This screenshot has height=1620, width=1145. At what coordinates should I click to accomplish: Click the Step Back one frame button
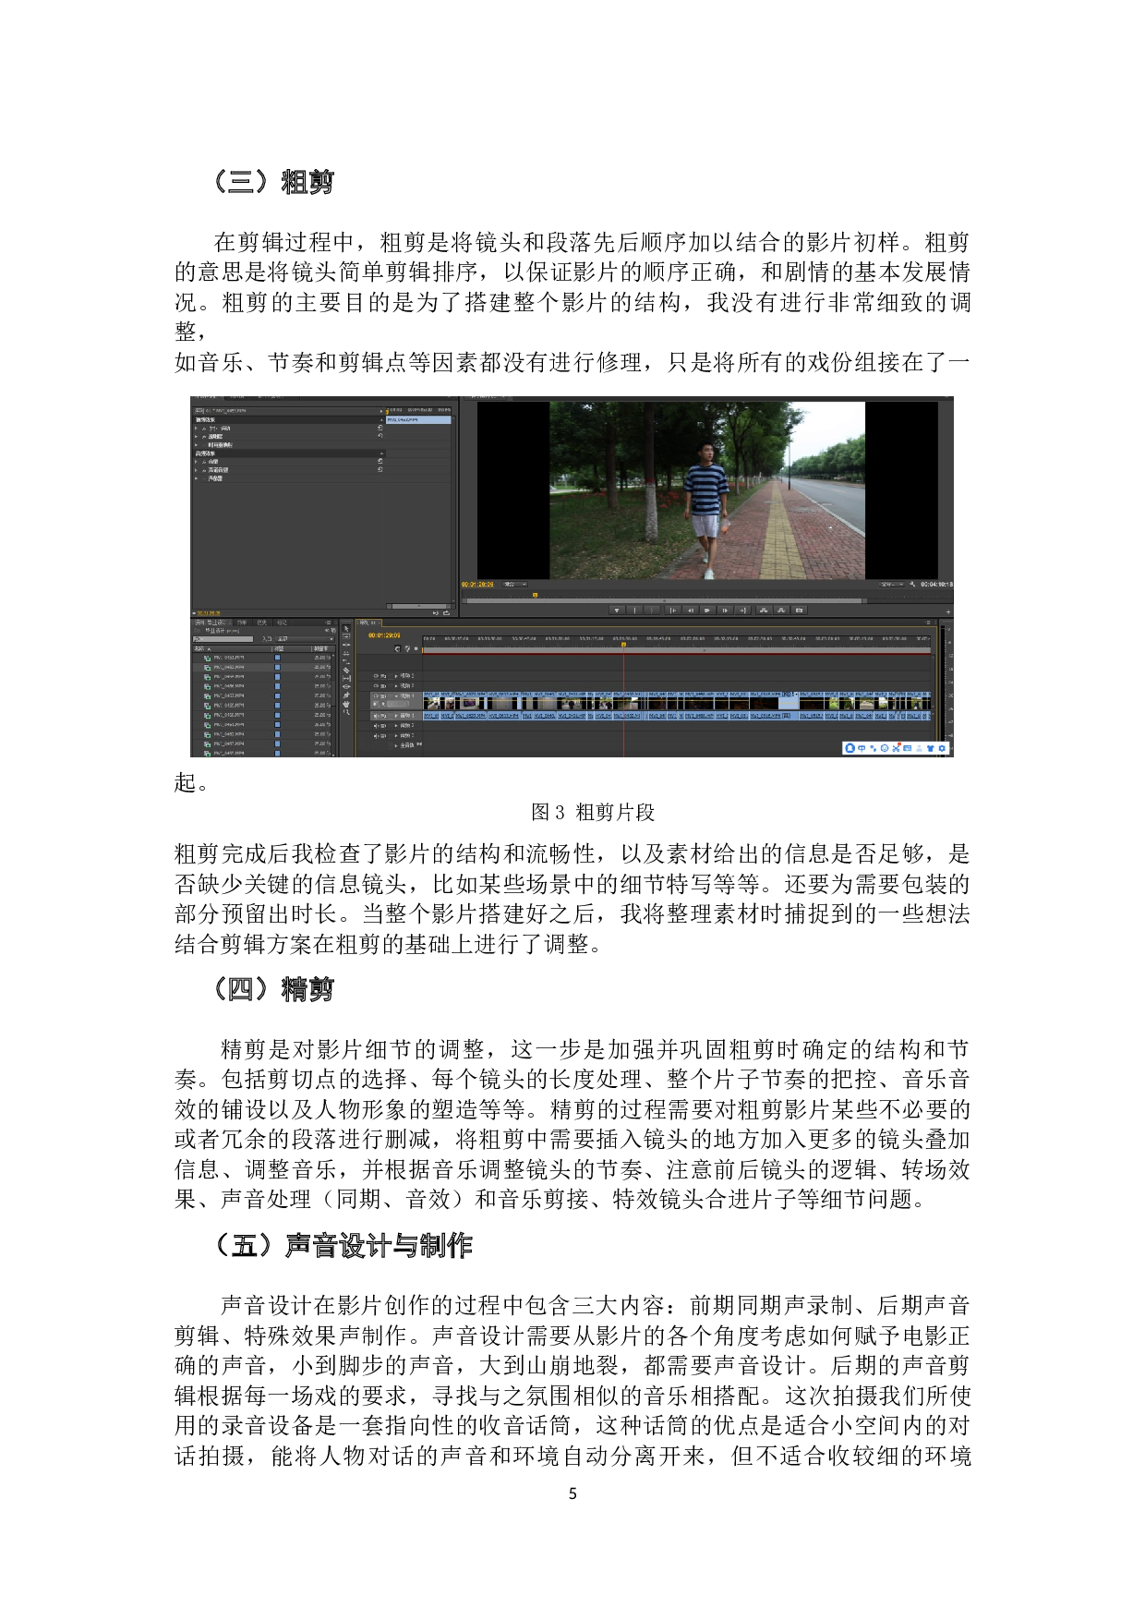690,610
